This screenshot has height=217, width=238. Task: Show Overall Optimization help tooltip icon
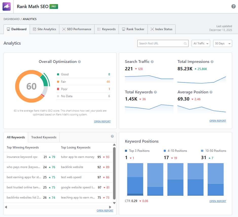[x=79, y=62]
